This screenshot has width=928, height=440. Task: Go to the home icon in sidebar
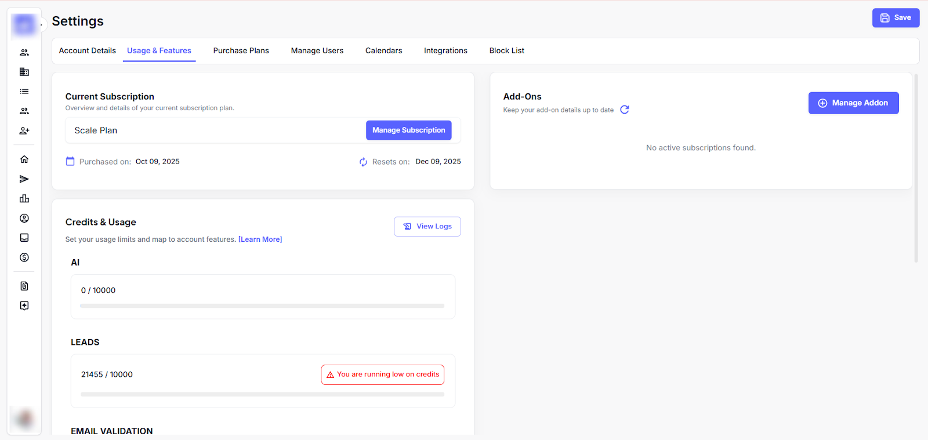click(24, 159)
